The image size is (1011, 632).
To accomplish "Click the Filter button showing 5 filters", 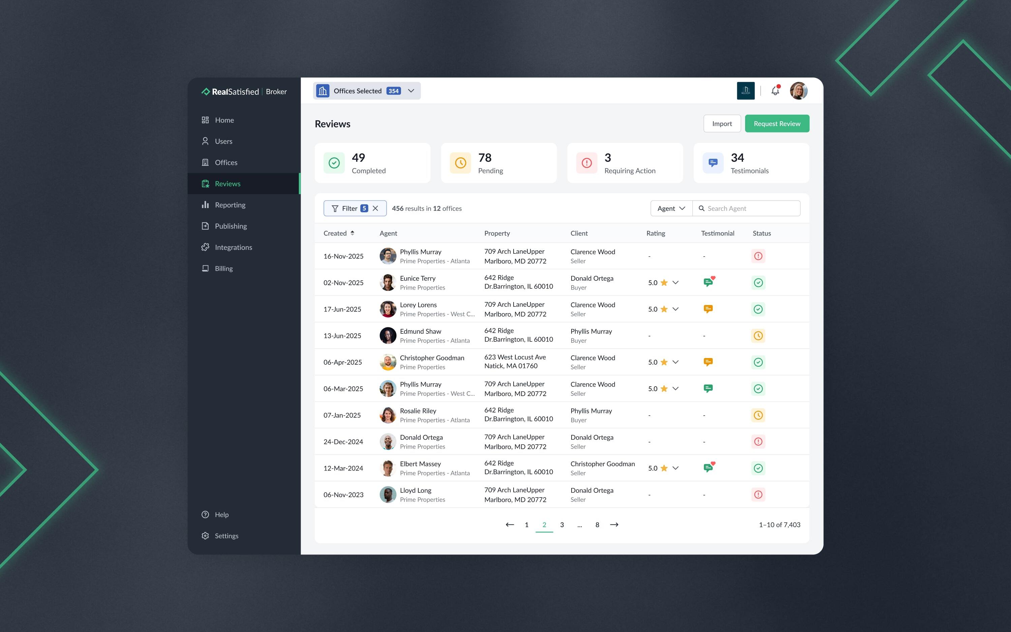I will [350, 208].
